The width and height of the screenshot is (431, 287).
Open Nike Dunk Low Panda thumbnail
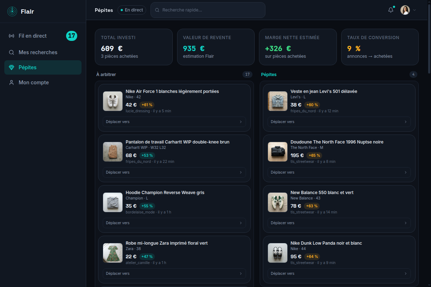coord(278,253)
